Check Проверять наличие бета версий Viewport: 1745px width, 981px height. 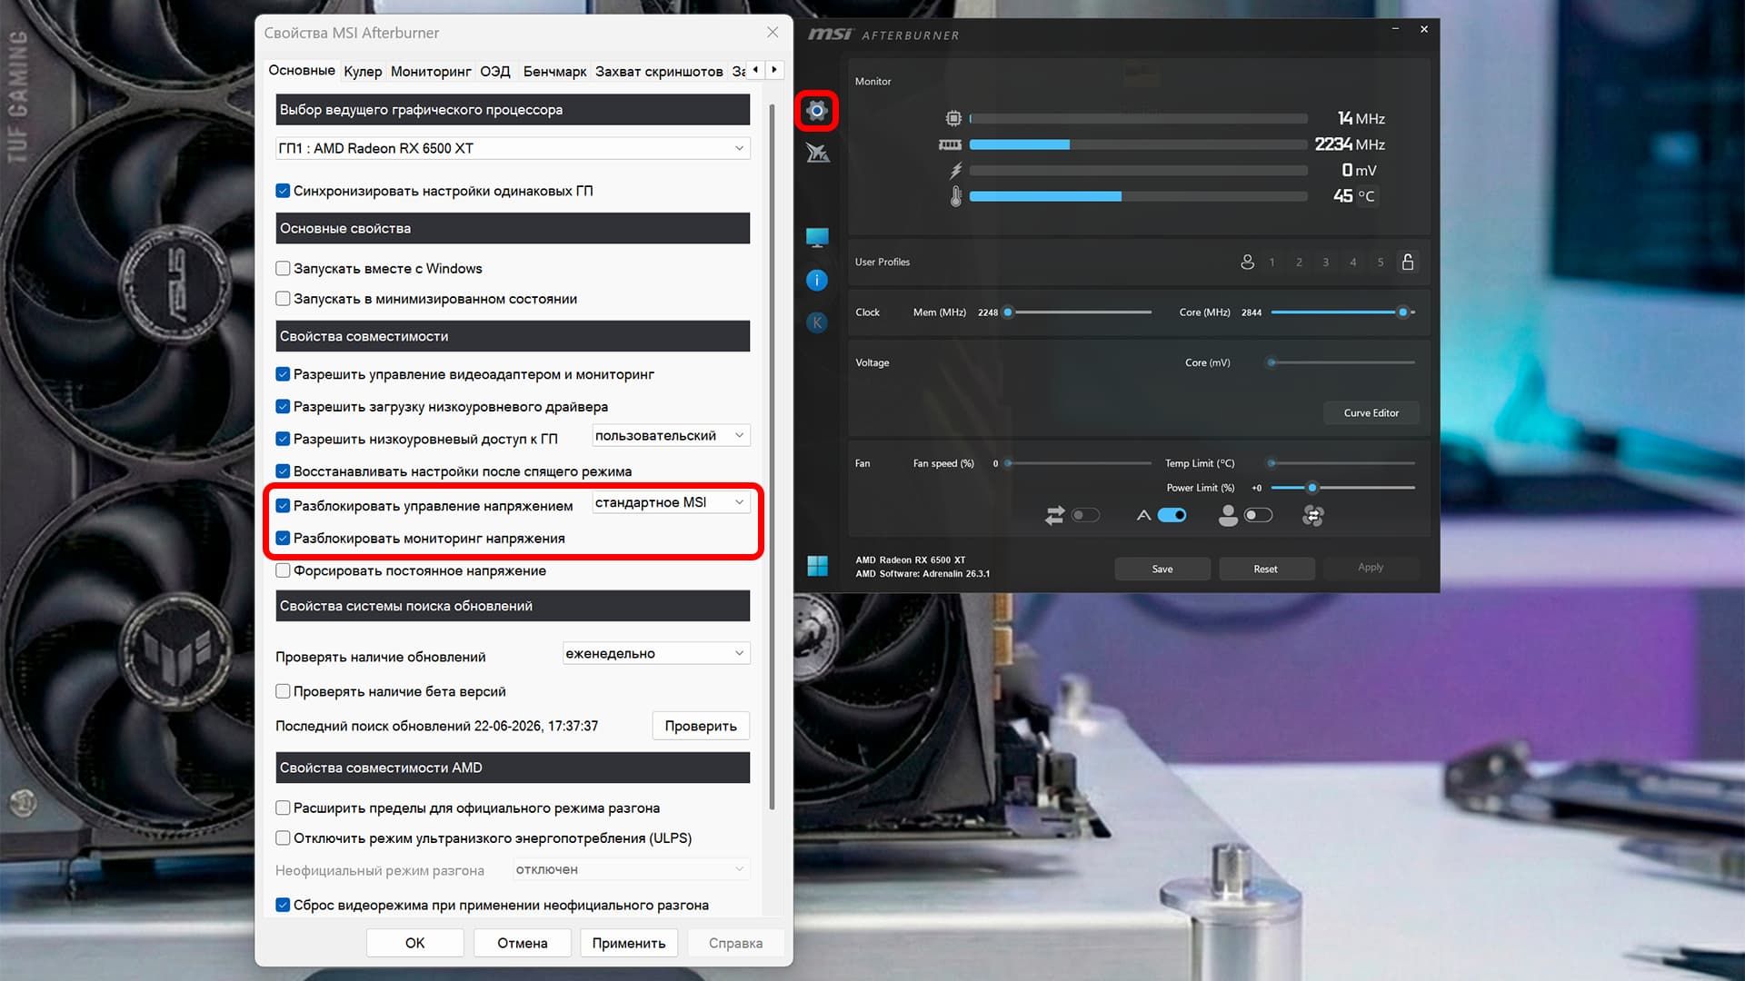[x=283, y=691]
